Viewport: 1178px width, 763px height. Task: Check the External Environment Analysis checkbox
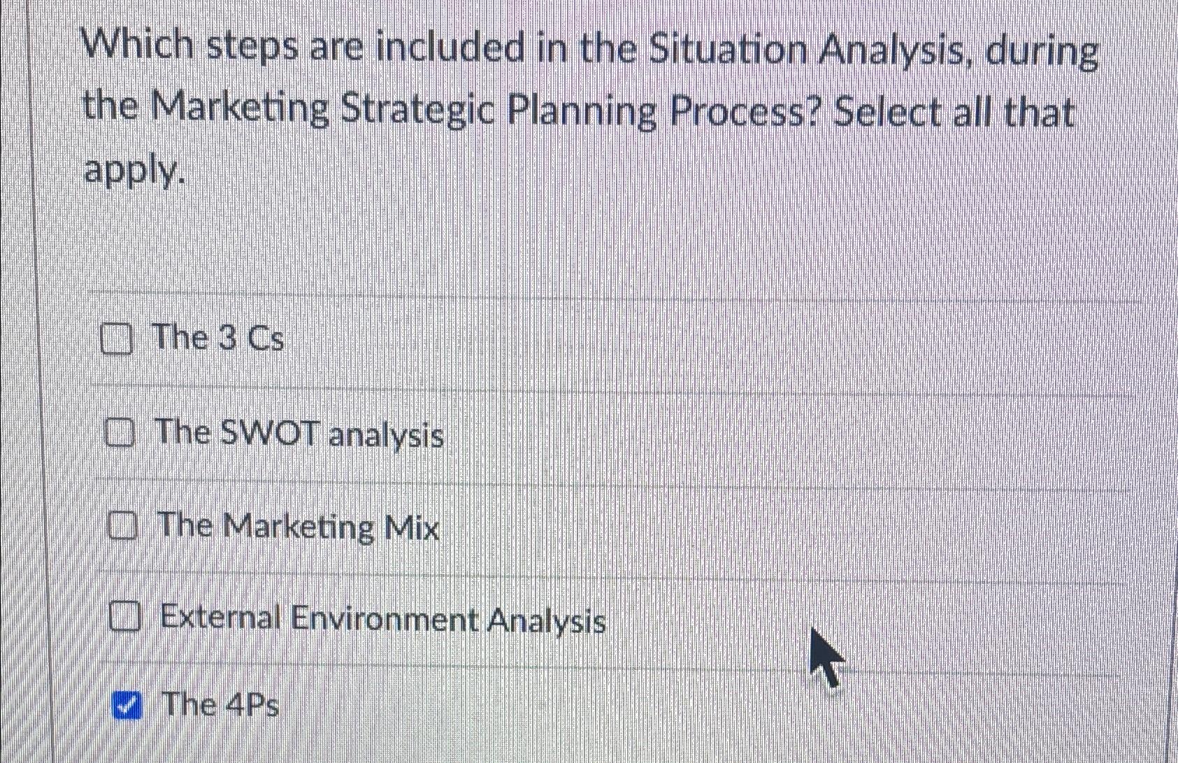127,619
